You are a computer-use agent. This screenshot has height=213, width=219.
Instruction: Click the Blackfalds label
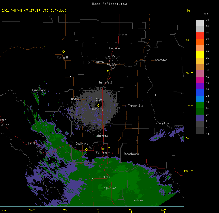click(x=112, y=56)
